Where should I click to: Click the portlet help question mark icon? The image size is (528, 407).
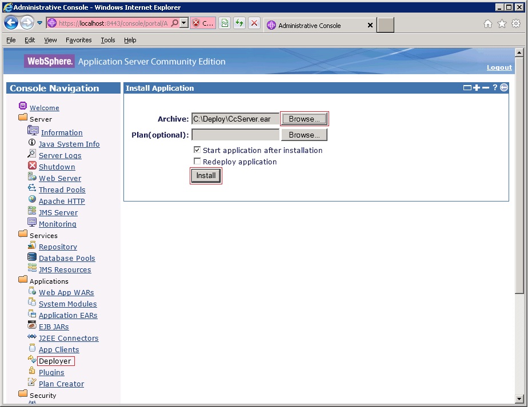point(495,88)
